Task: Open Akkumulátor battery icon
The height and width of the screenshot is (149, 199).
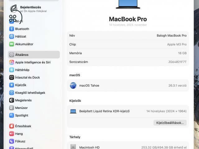Action: 12,44
